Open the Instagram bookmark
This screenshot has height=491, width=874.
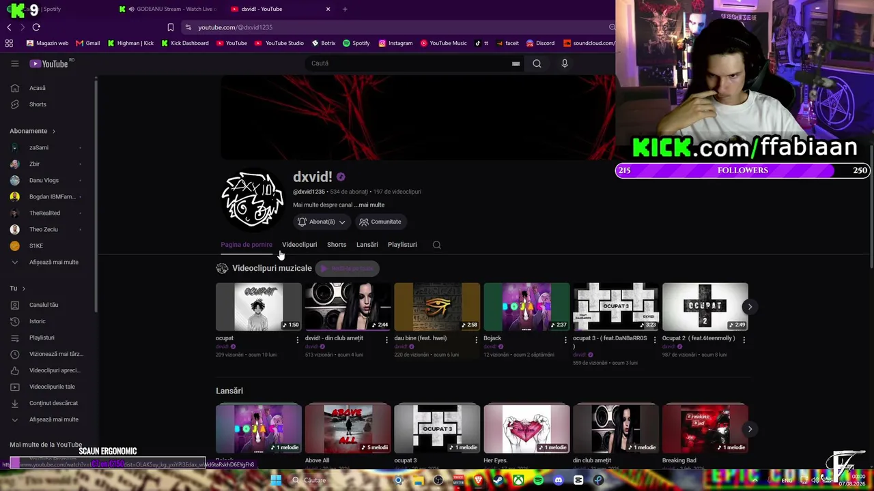395,43
